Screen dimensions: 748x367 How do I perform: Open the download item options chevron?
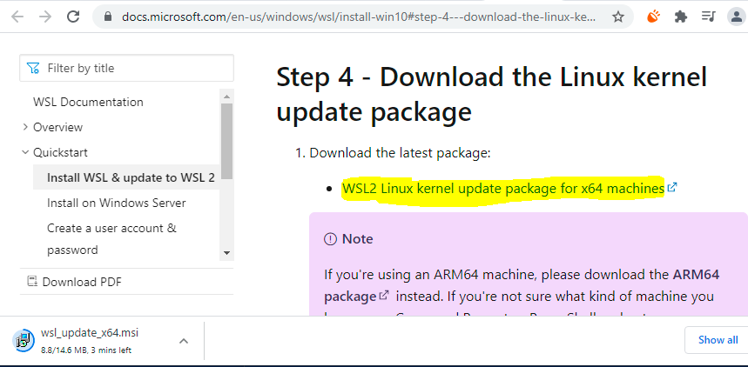coord(184,341)
